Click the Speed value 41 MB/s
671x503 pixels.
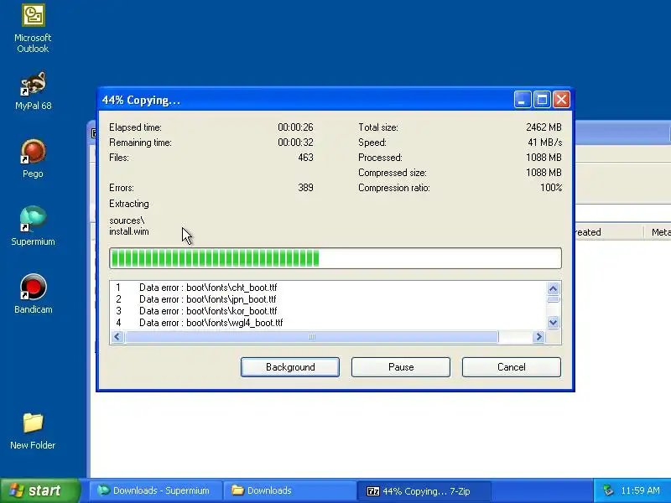(x=544, y=142)
